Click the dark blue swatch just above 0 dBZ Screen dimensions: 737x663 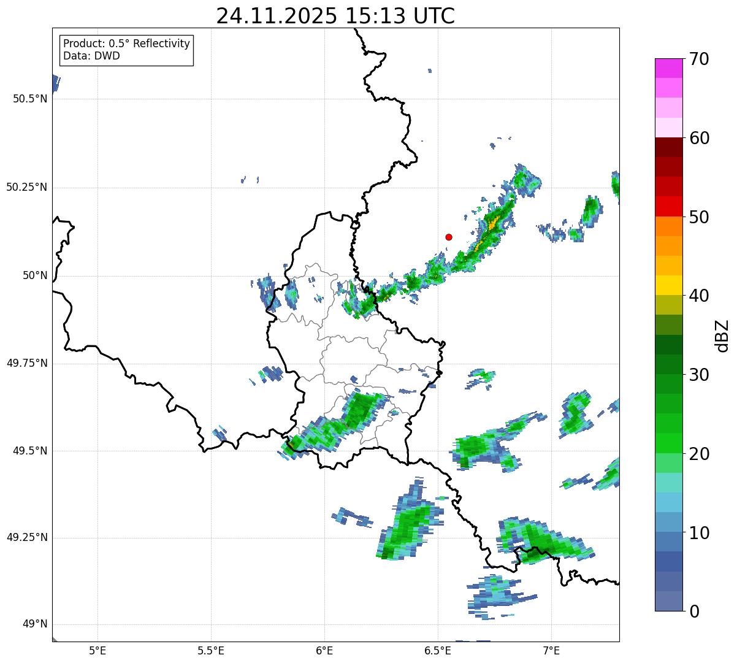pyautogui.click(x=669, y=601)
